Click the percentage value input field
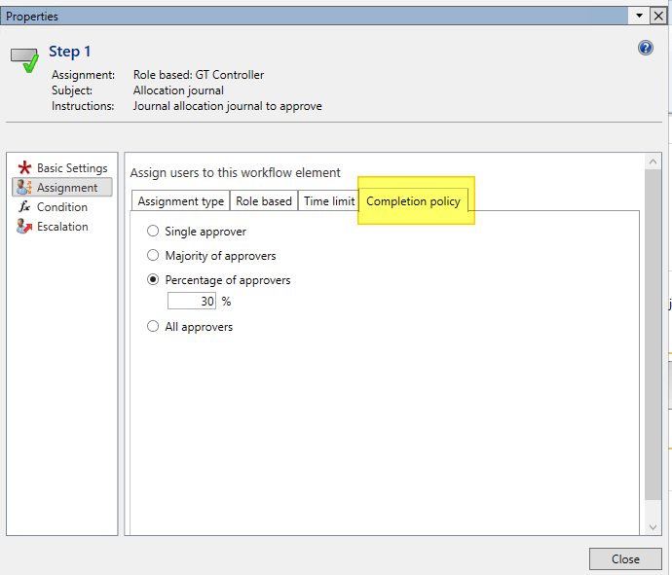The width and height of the screenshot is (672, 575). click(x=192, y=302)
